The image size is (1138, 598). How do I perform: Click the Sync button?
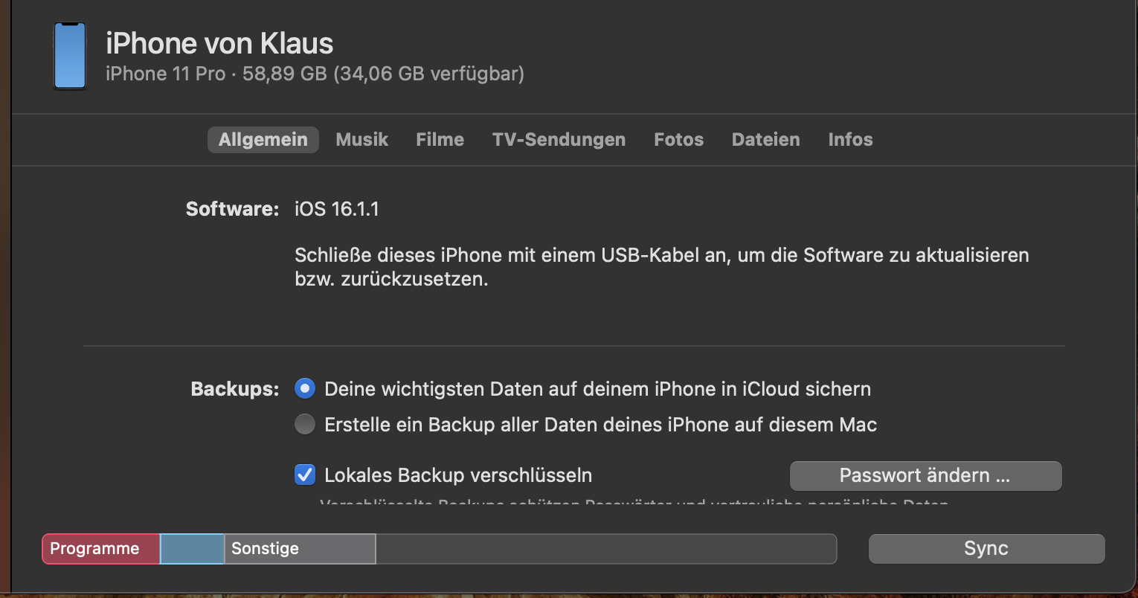pos(986,549)
